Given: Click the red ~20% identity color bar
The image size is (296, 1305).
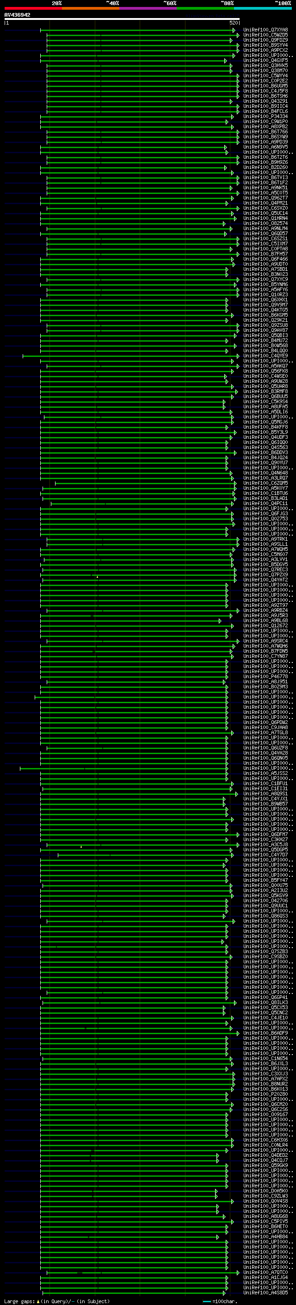Looking at the screenshot, I should click(x=33, y=8).
